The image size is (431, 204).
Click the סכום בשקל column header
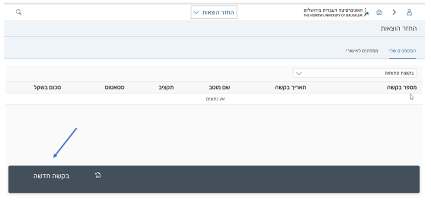pos(48,87)
